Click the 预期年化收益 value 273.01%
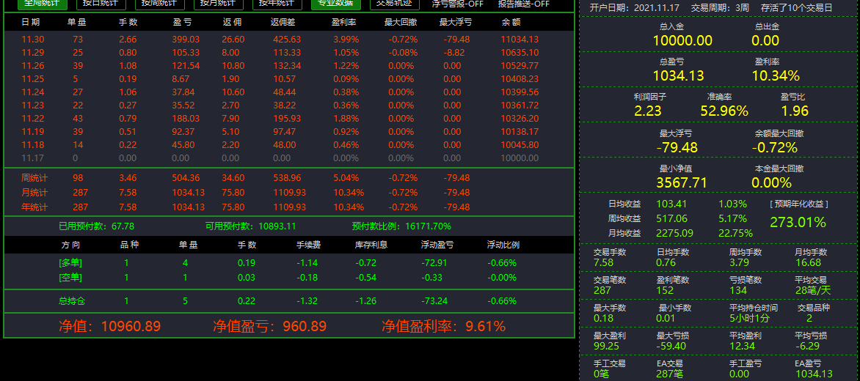 (x=798, y=222)
